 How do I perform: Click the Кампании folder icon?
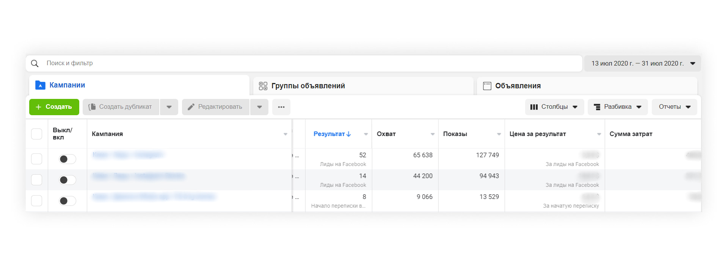tap(40, 85)
